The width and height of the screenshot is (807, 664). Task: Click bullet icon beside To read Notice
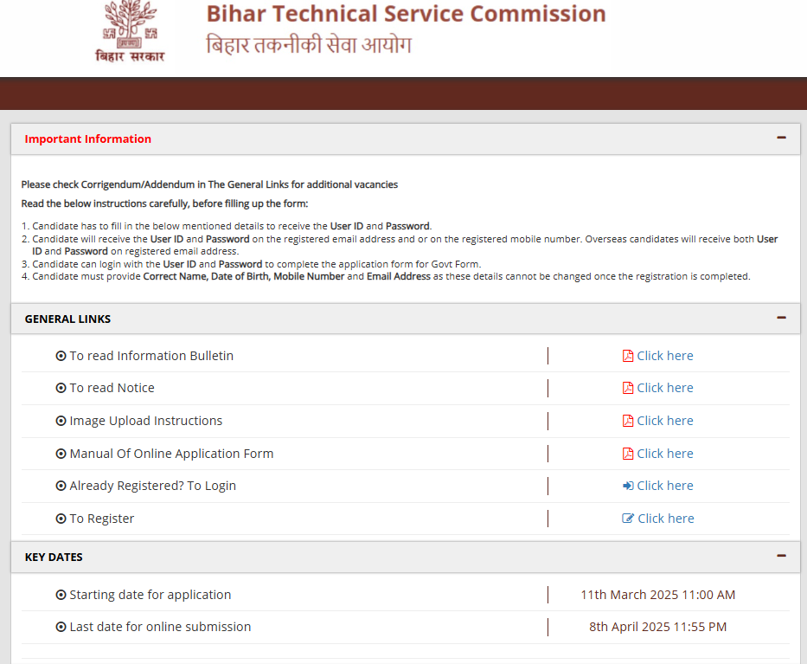61,388
